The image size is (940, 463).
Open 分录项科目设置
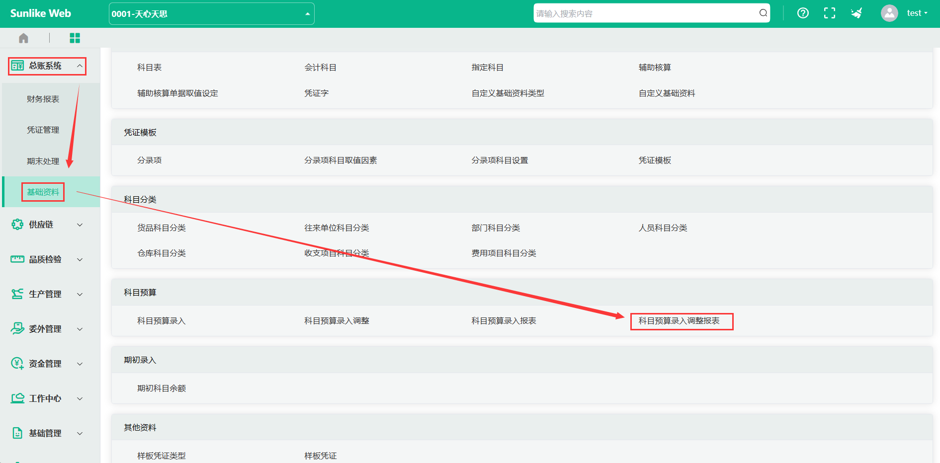point(500,160)
